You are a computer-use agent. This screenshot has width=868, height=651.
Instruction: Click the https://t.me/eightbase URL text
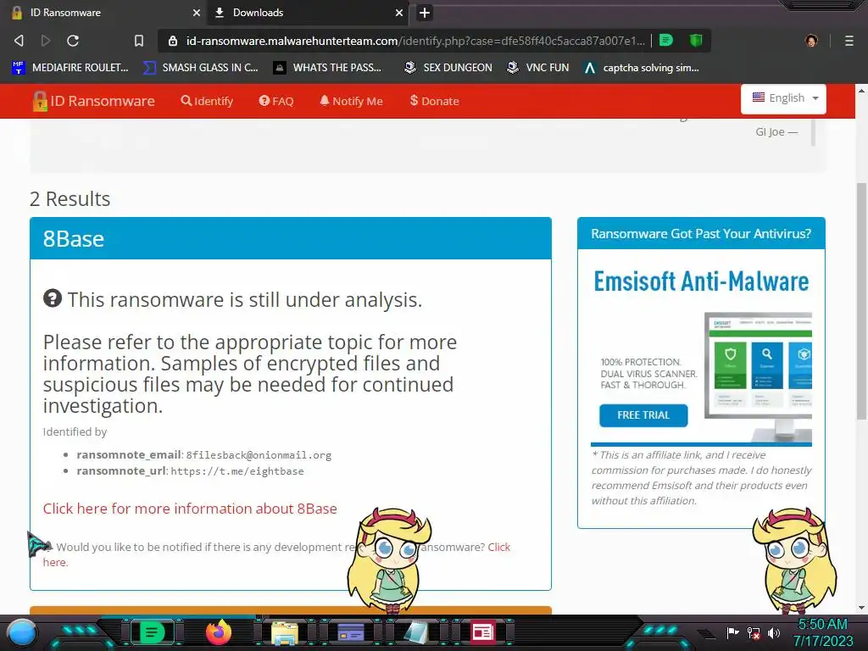[237, 471]
